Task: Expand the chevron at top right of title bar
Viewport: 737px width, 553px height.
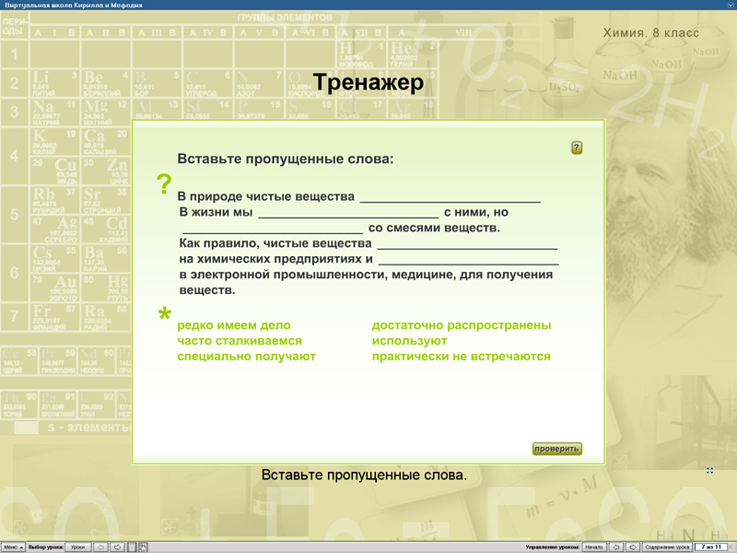Action: coord(731,5)
